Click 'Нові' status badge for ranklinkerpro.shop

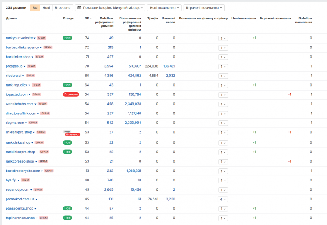[67, 152]
